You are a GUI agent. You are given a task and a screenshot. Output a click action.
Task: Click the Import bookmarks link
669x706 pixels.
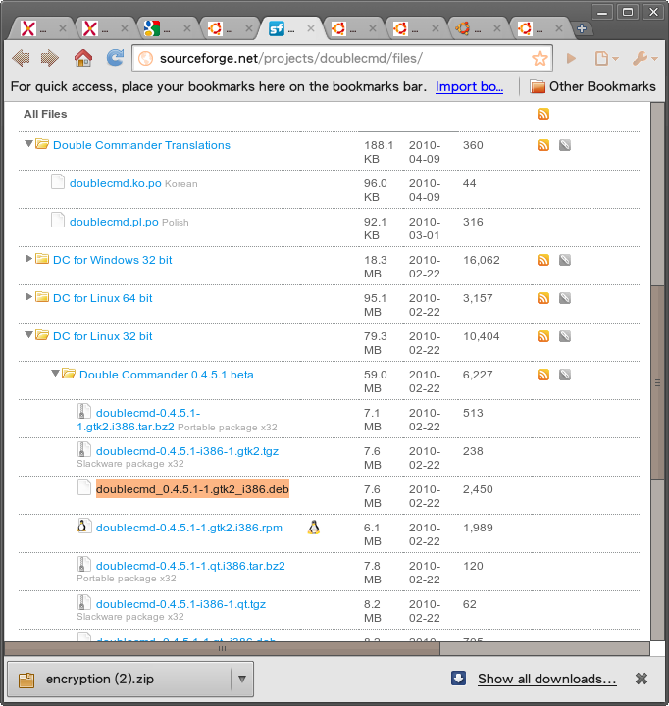point(469,86)
